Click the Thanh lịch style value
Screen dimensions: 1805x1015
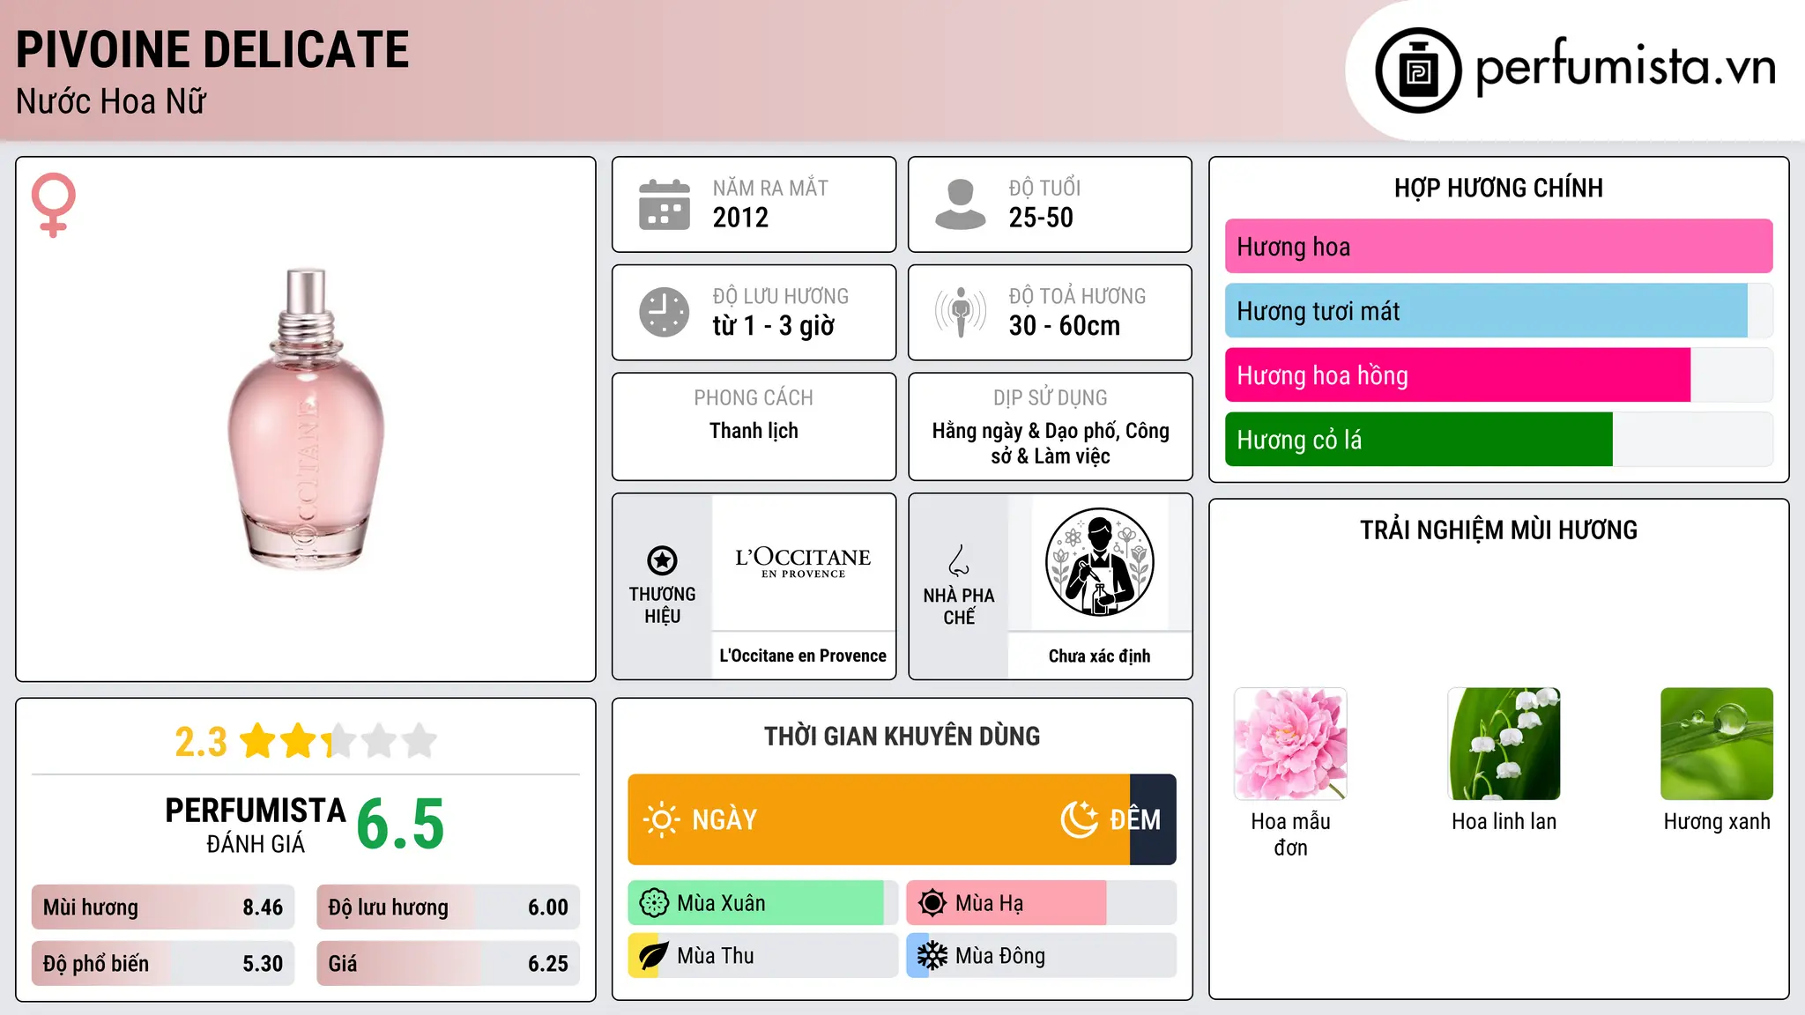point(754,431)
